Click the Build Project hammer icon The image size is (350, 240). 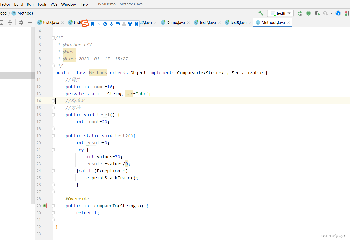click(x=261, y=13)
